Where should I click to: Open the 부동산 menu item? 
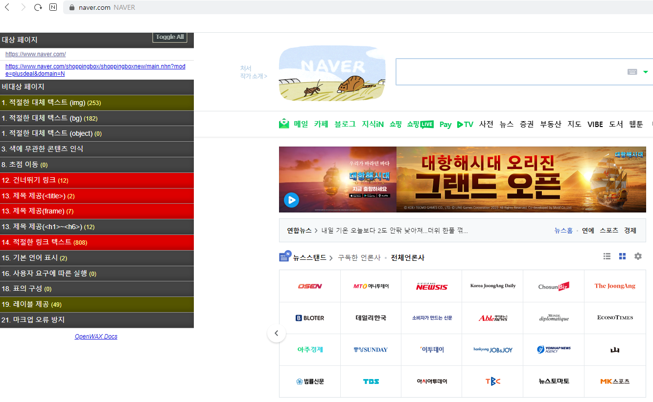click(x=551, y=124)
